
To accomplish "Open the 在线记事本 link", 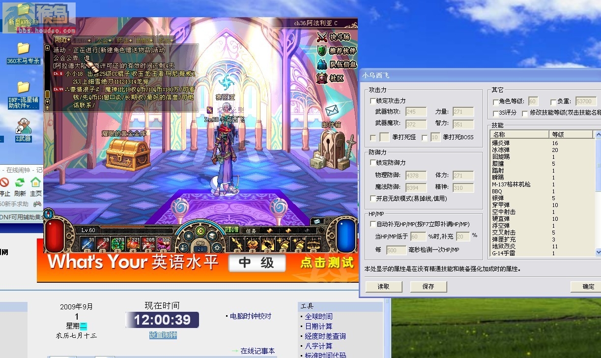I will (258, 351).
